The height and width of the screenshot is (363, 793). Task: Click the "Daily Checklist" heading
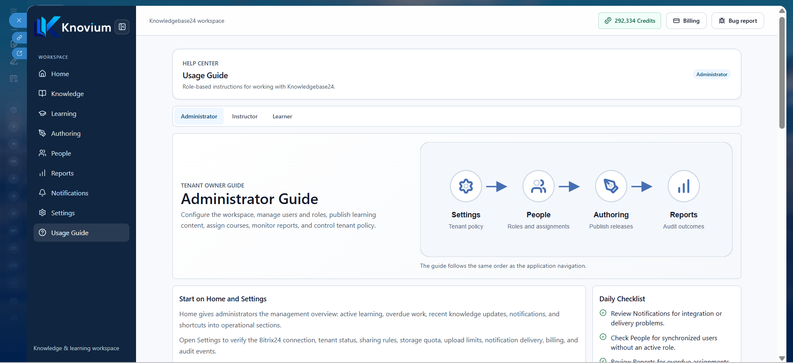(622, 299)
